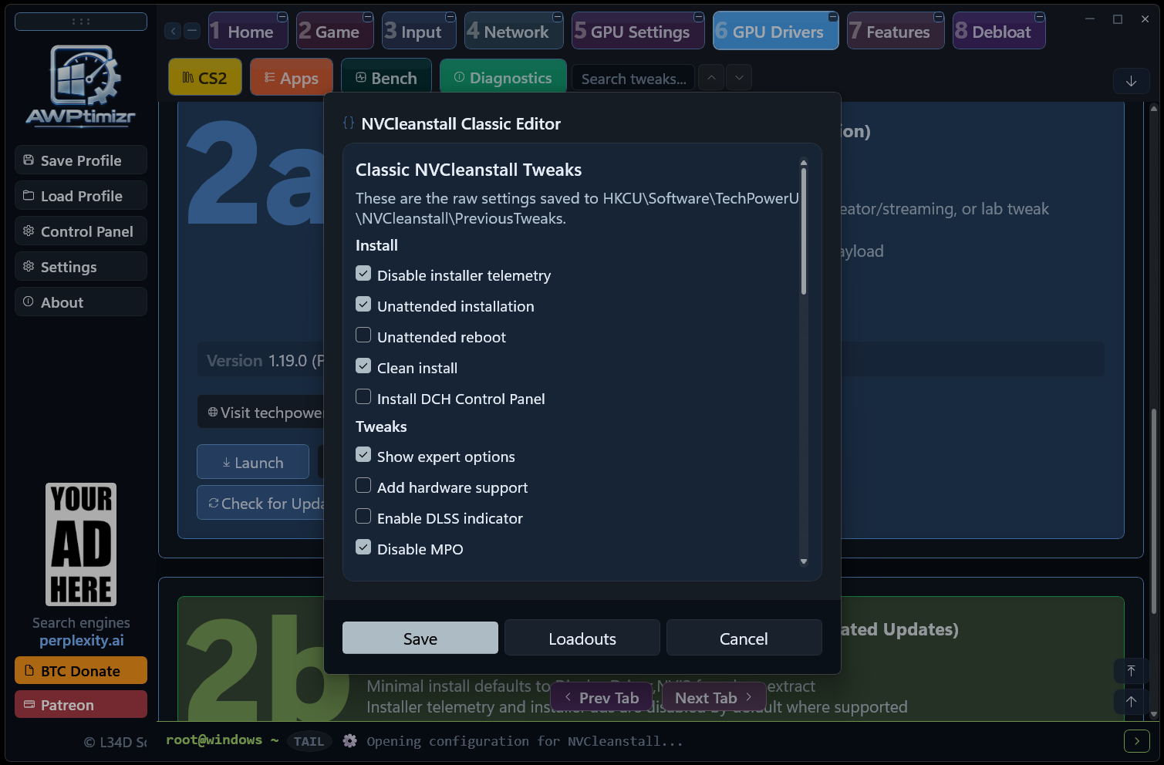Viewport: 1164px width, 765px height.
Task: Click the minus badge on GPU Drivers tab
Action: tap(833, 17)
